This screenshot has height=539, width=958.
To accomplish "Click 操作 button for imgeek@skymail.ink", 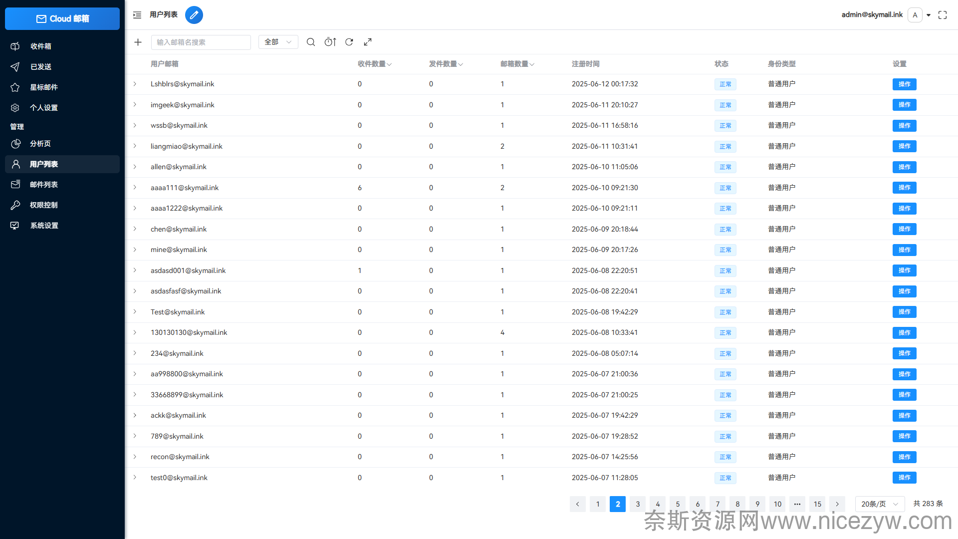I will 904,105.
